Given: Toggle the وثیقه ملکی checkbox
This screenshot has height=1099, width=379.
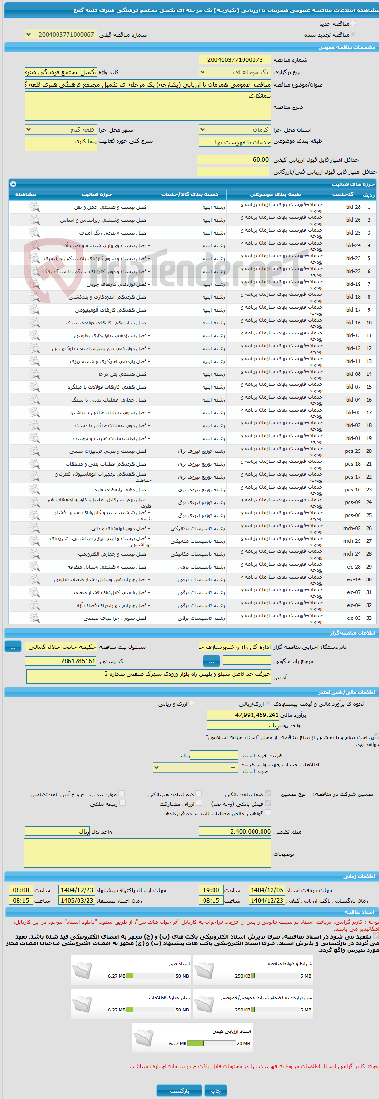Looking at the screenshot, I should tap(122, 803).
